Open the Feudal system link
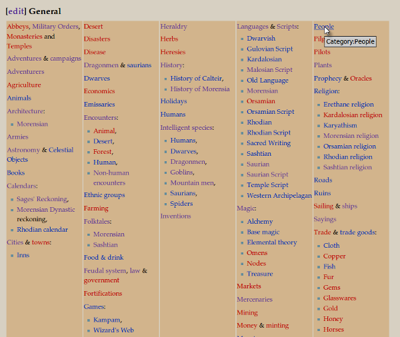The height and width of the screenshot is (337, 400). (105, 271)
